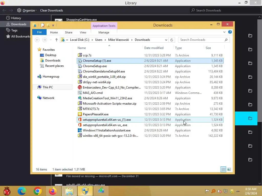
Task: Select Network in navigation pane
Action: tap(48, 98)
